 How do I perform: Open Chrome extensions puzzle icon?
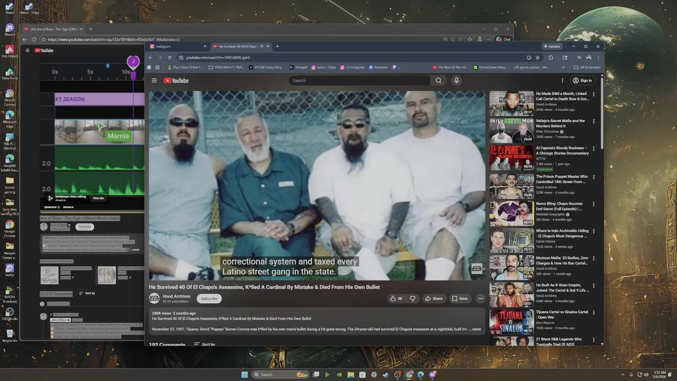point(551,58)
